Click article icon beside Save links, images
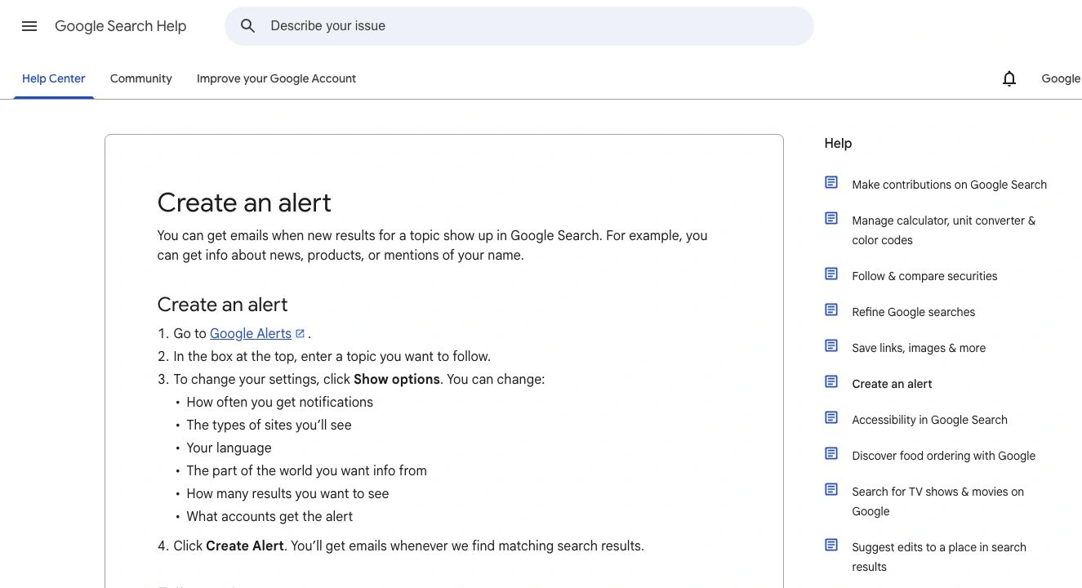1082x588 pixels. [831, 346]
